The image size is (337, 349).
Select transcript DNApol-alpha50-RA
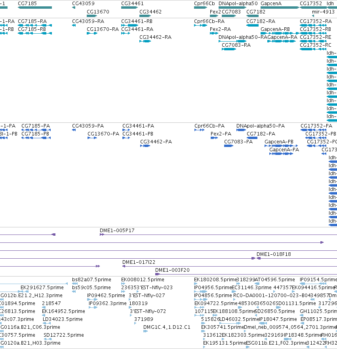243,37
